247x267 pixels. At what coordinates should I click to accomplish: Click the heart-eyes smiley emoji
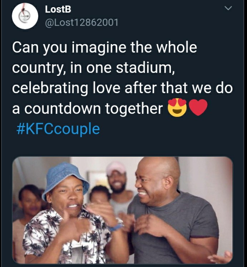[177, 107]
